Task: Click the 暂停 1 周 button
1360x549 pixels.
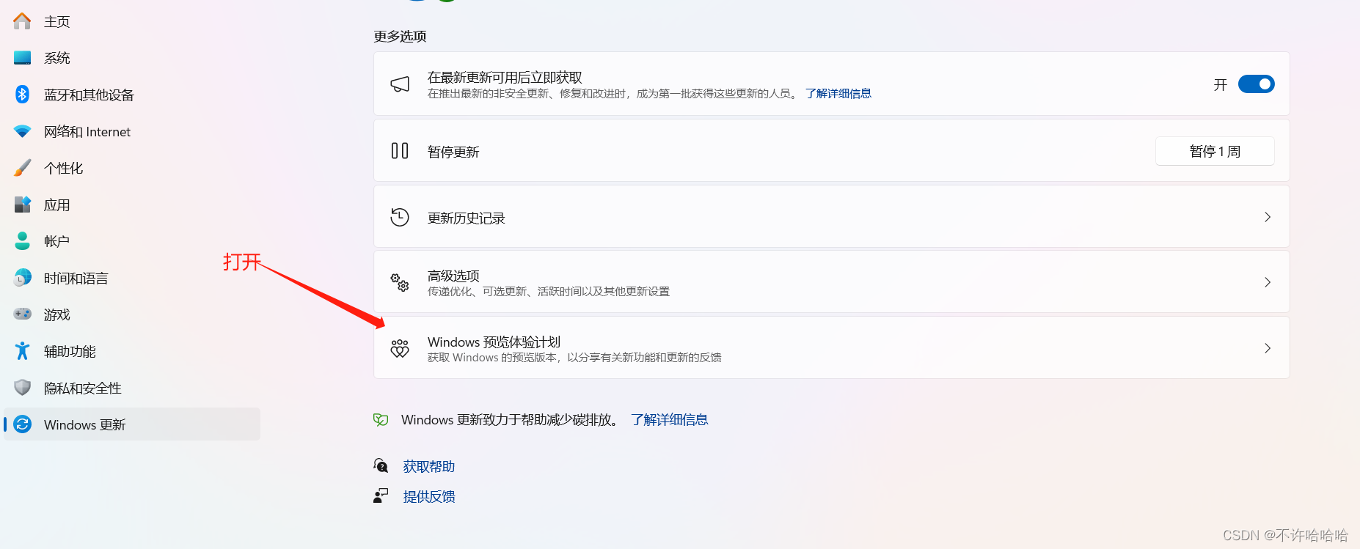Action: tap(1215, 151)
